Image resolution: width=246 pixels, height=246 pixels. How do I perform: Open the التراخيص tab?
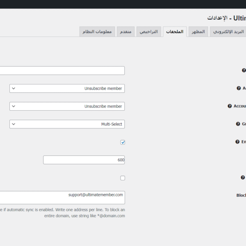pyautogui.click(x=149, y=32)
